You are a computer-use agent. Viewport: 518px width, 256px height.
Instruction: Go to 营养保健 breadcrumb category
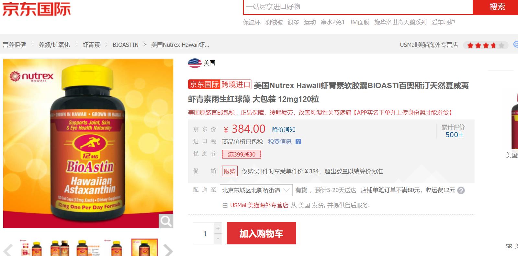pos(14,45)
